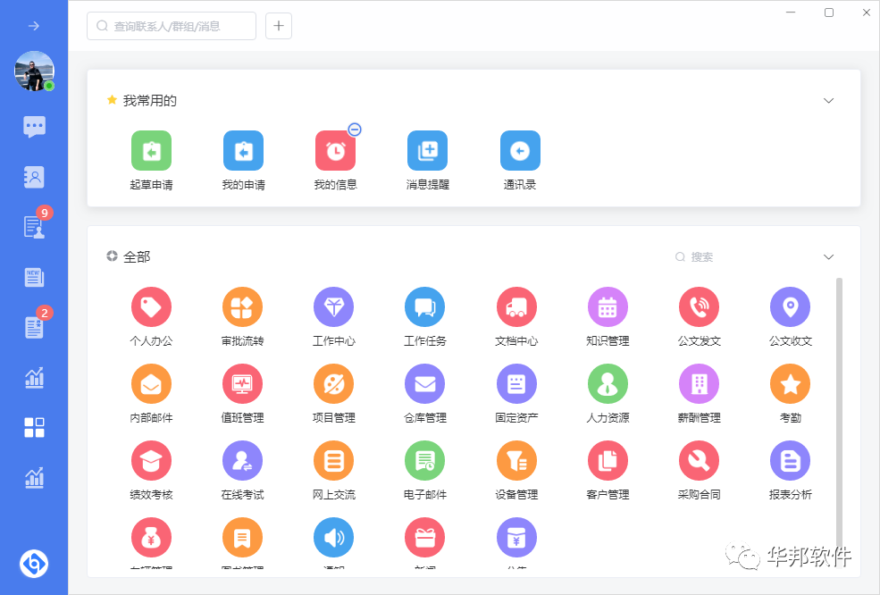Open 消息提醒 in favorites
Viewport: 880px width, 595px height.
(427, 151)
